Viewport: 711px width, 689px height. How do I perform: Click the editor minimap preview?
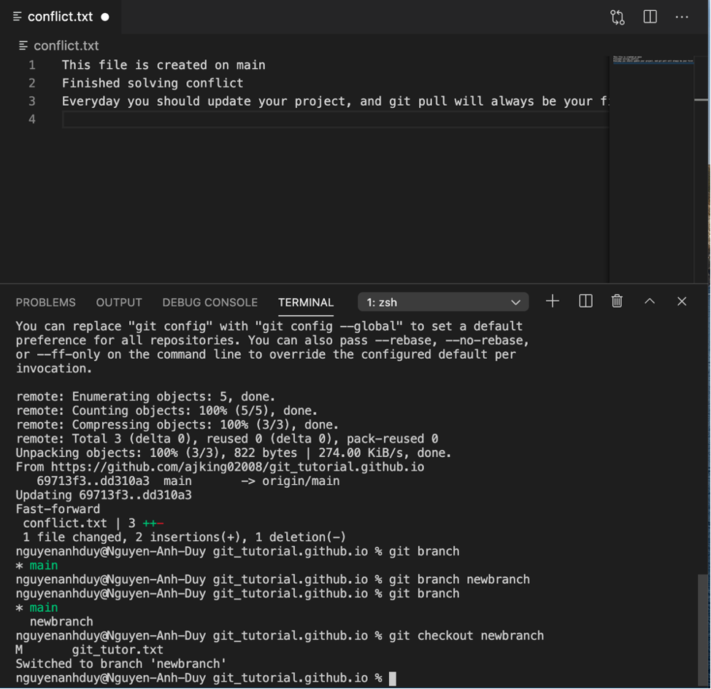coord(651,60)
